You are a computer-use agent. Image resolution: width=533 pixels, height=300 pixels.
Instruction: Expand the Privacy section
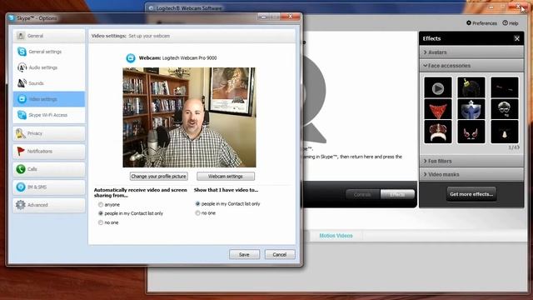click(x=49, y=133)
